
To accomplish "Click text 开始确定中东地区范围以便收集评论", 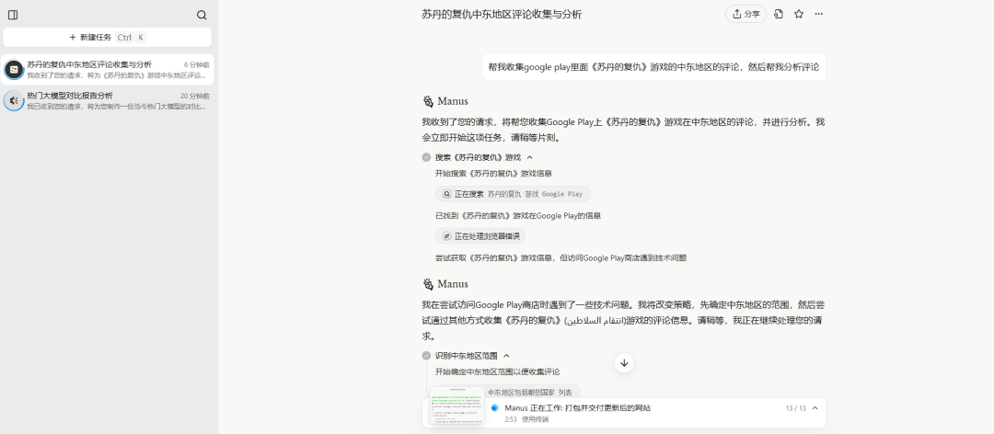I will (x=497, y=371).
